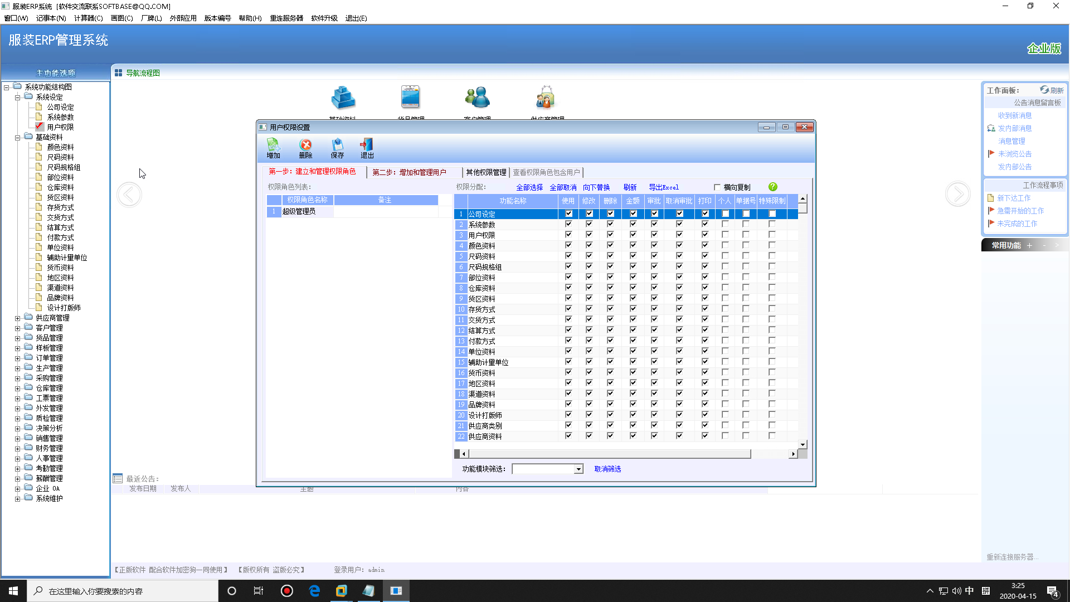Open the 计算器(C) menu
1070x602 pixels.
88,18
